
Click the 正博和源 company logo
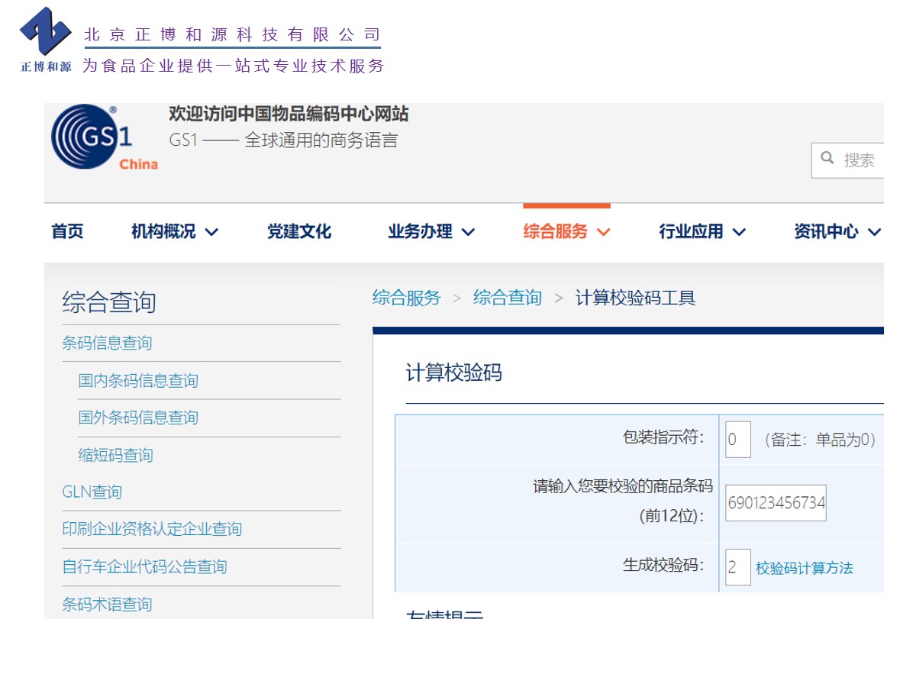pyautogui.click(x=46, y=38)
